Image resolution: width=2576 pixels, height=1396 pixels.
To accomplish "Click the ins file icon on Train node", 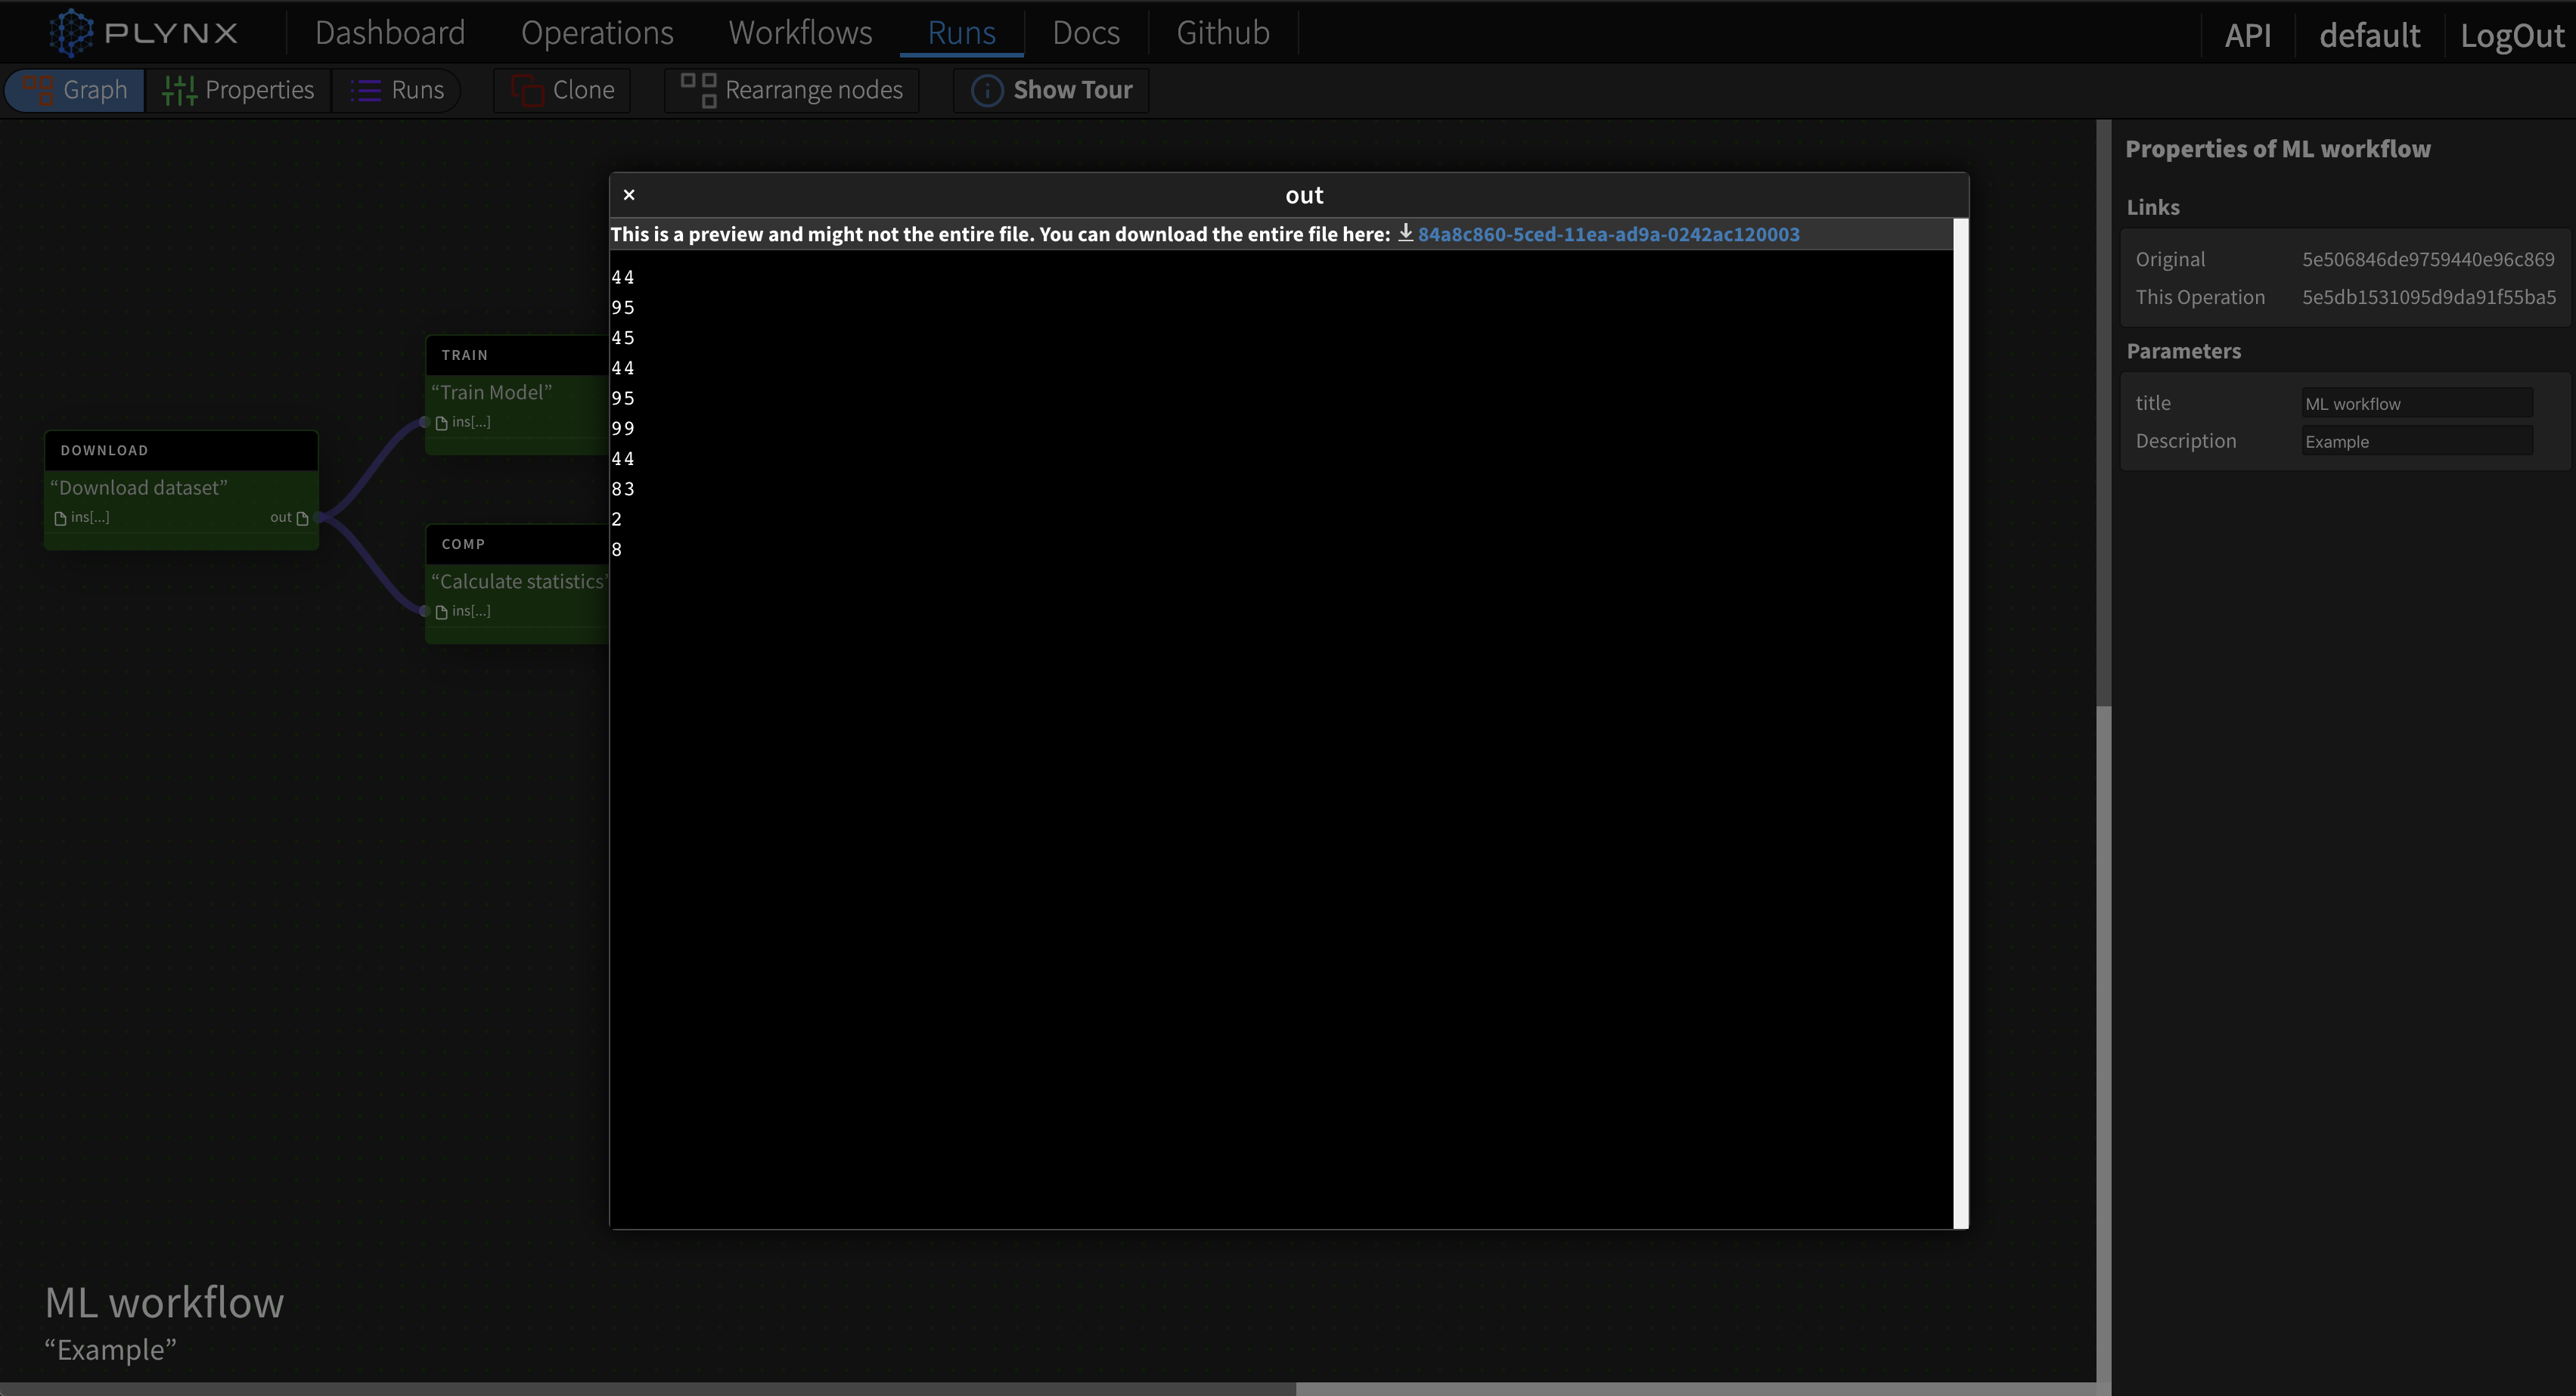I will coord(441,423).
